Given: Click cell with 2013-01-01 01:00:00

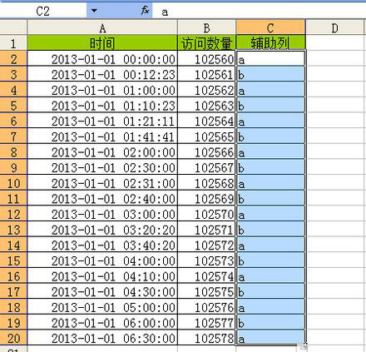Looking at the screenshot, I should click(102, 90).
